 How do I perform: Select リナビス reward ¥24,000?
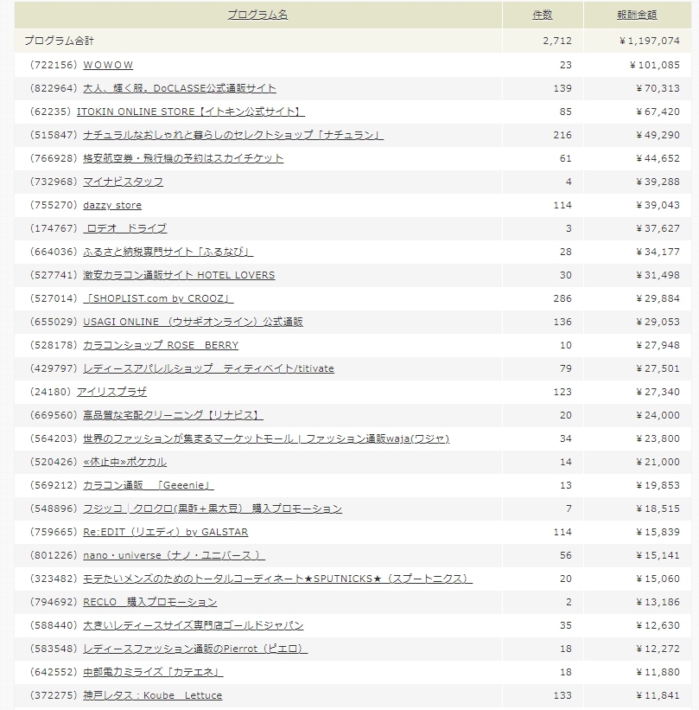coord(658,415)
